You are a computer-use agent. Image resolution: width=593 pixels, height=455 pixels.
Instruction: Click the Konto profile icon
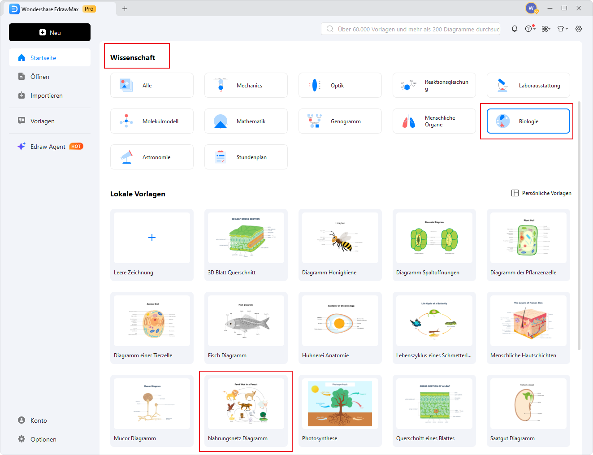coord(22,420)
